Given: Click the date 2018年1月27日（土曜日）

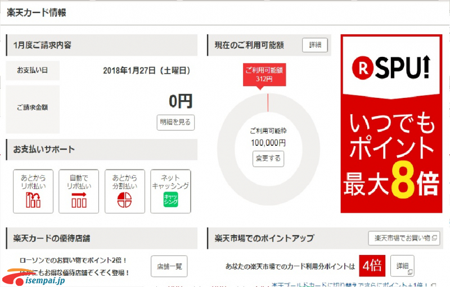Looking at the screenshot, I should click(147, 70).
